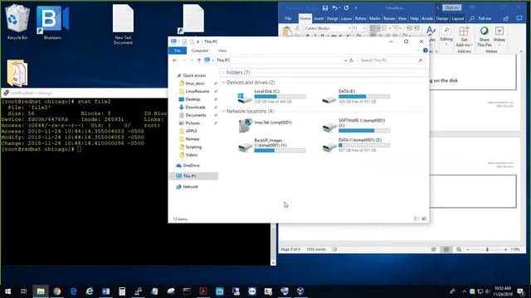Select OneDrive in the navigation pane
This screenshot has height=298, width=531.
tap(191, 166)
